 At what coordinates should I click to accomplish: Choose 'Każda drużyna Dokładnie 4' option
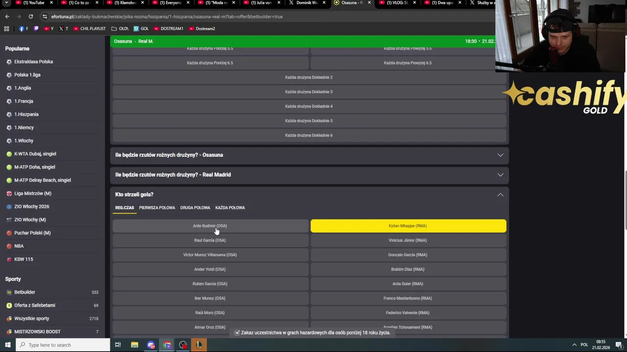point(309,106)
